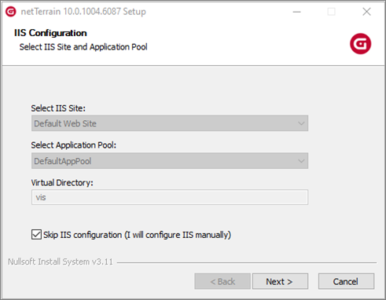The image size is (386, 300).
Task: Click the 'Select Application Pool:' label
Action: (x=74, y=145)
